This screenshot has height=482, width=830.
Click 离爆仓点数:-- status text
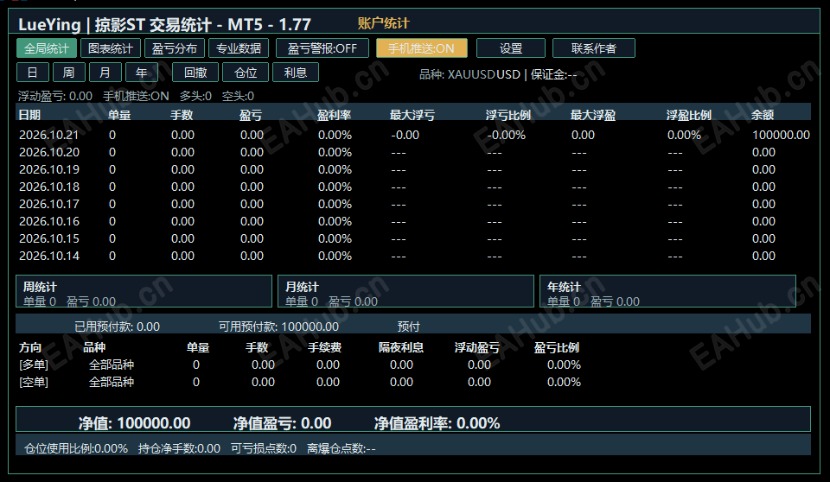pos(342,448)
